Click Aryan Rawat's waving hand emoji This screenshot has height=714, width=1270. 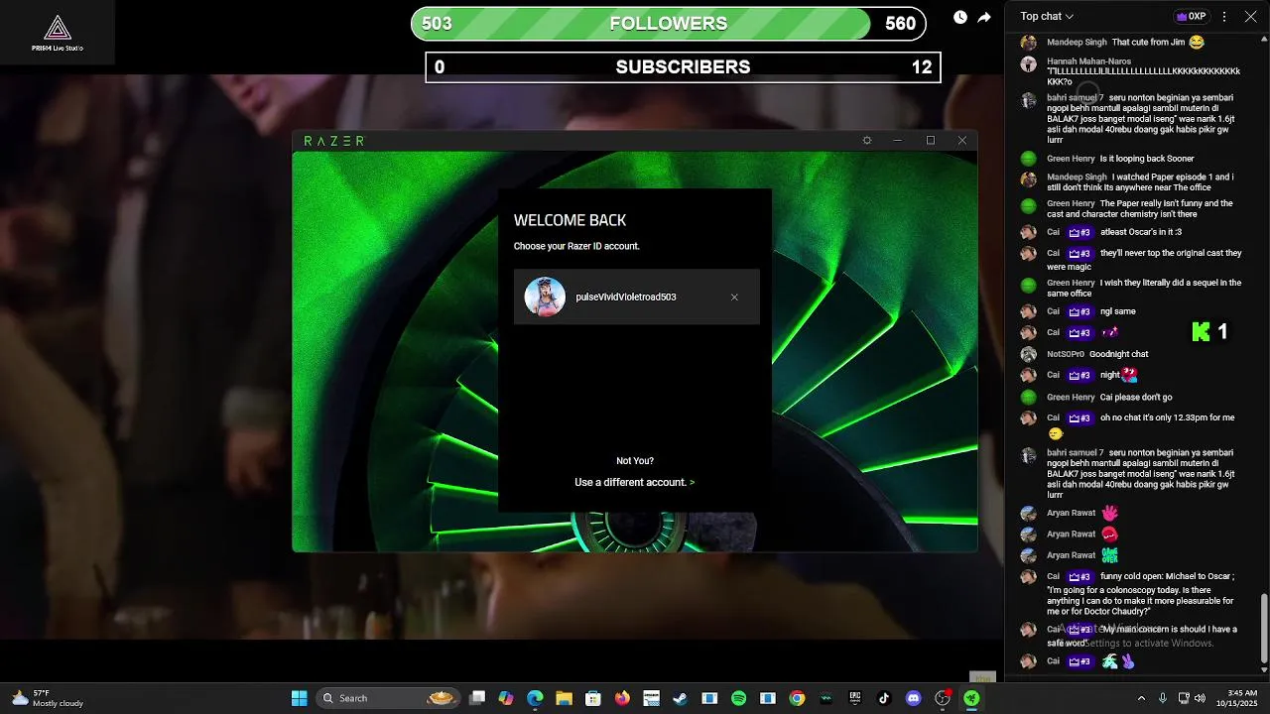1109,513
